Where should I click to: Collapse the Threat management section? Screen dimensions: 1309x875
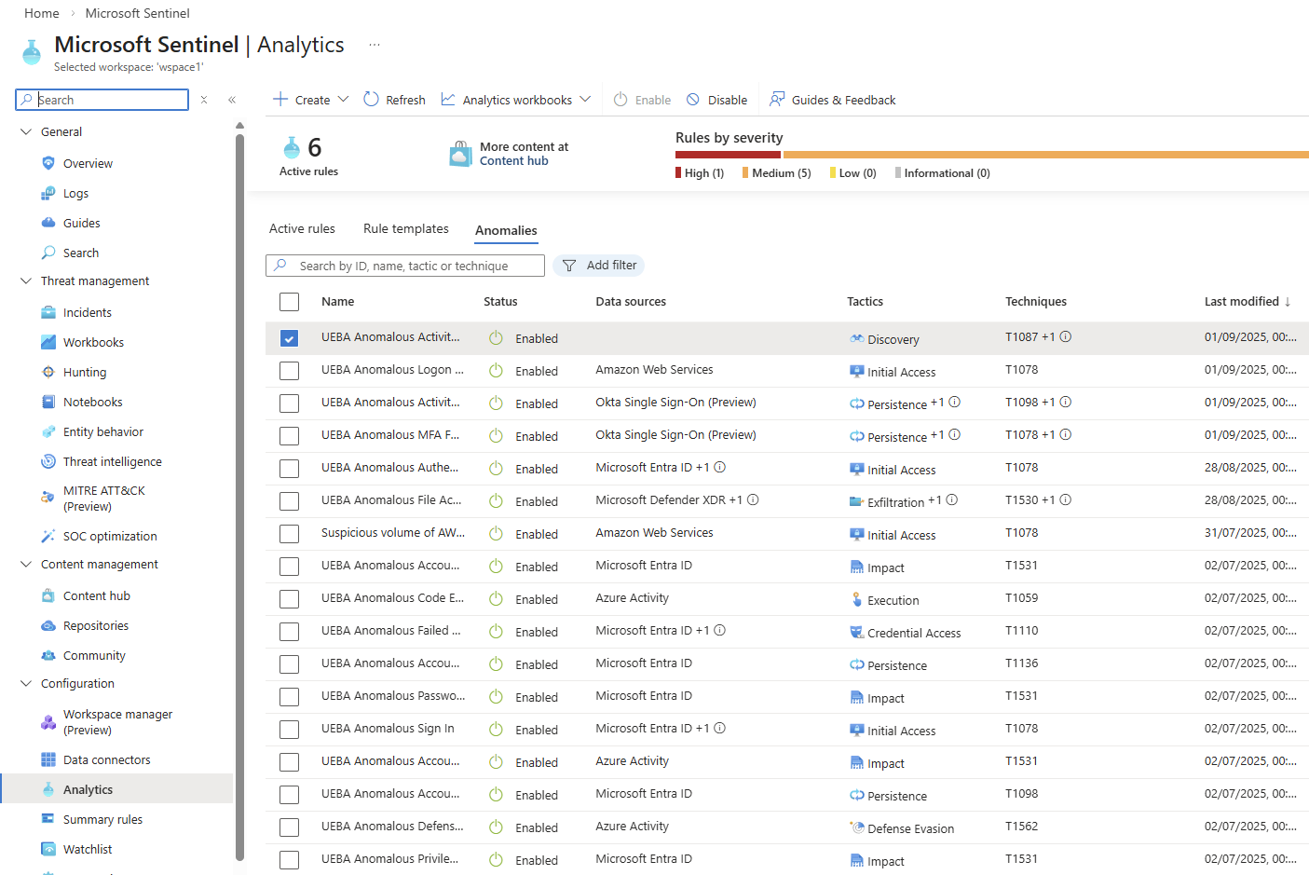26,281
